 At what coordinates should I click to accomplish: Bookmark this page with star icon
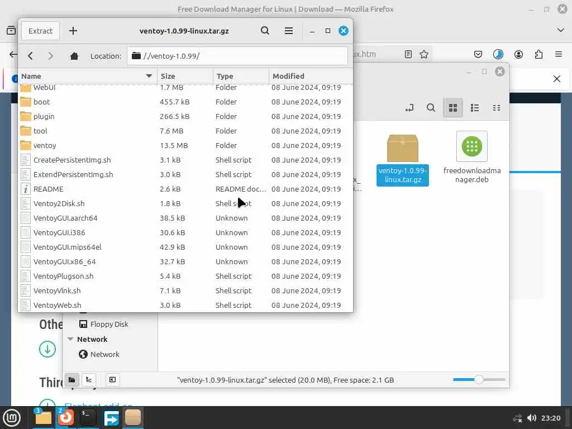(424, 54)
